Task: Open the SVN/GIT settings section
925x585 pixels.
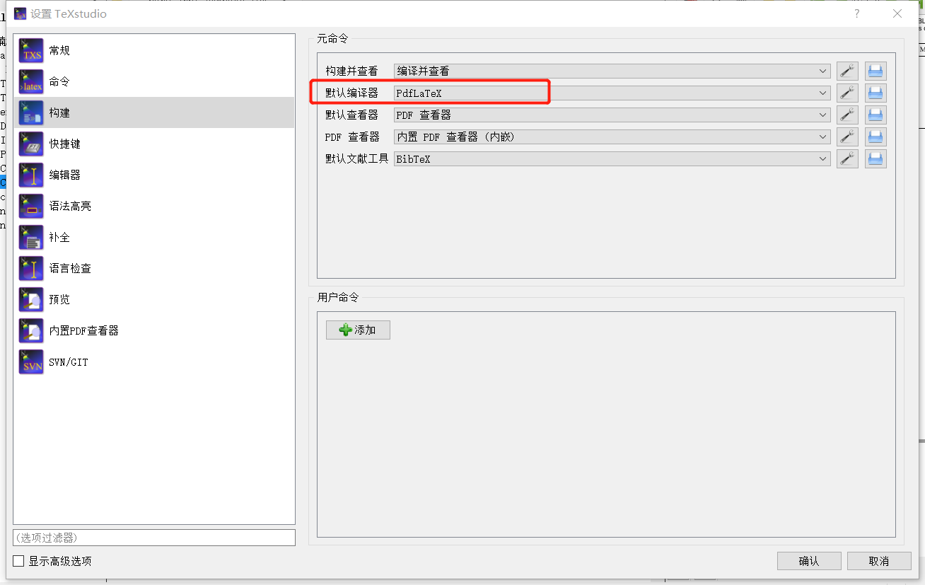Action: [68, 361]
